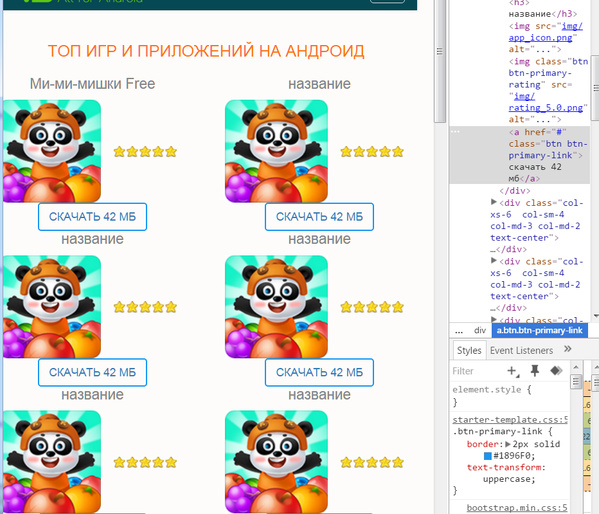
Task: Open the bootstrap.min.css:5 source link
Action: tap(517, 508)
